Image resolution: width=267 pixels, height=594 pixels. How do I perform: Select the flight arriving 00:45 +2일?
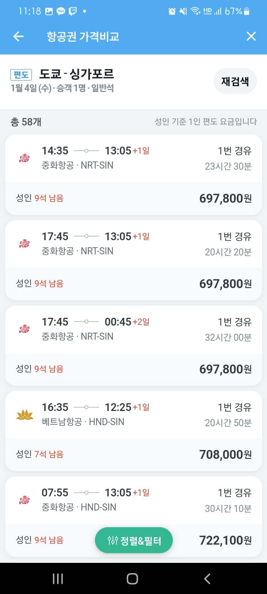tap(133, 346)
